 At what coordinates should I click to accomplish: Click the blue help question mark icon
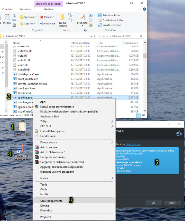[144, 9]
